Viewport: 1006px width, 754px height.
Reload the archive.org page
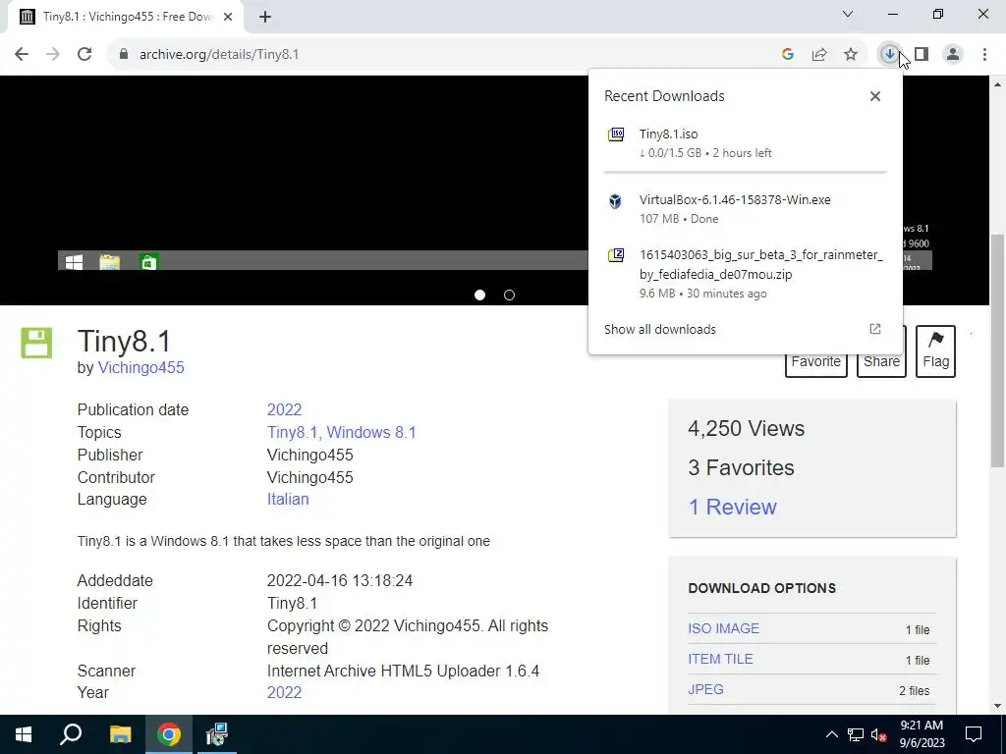pyautogui.click(x=84, y=55)
